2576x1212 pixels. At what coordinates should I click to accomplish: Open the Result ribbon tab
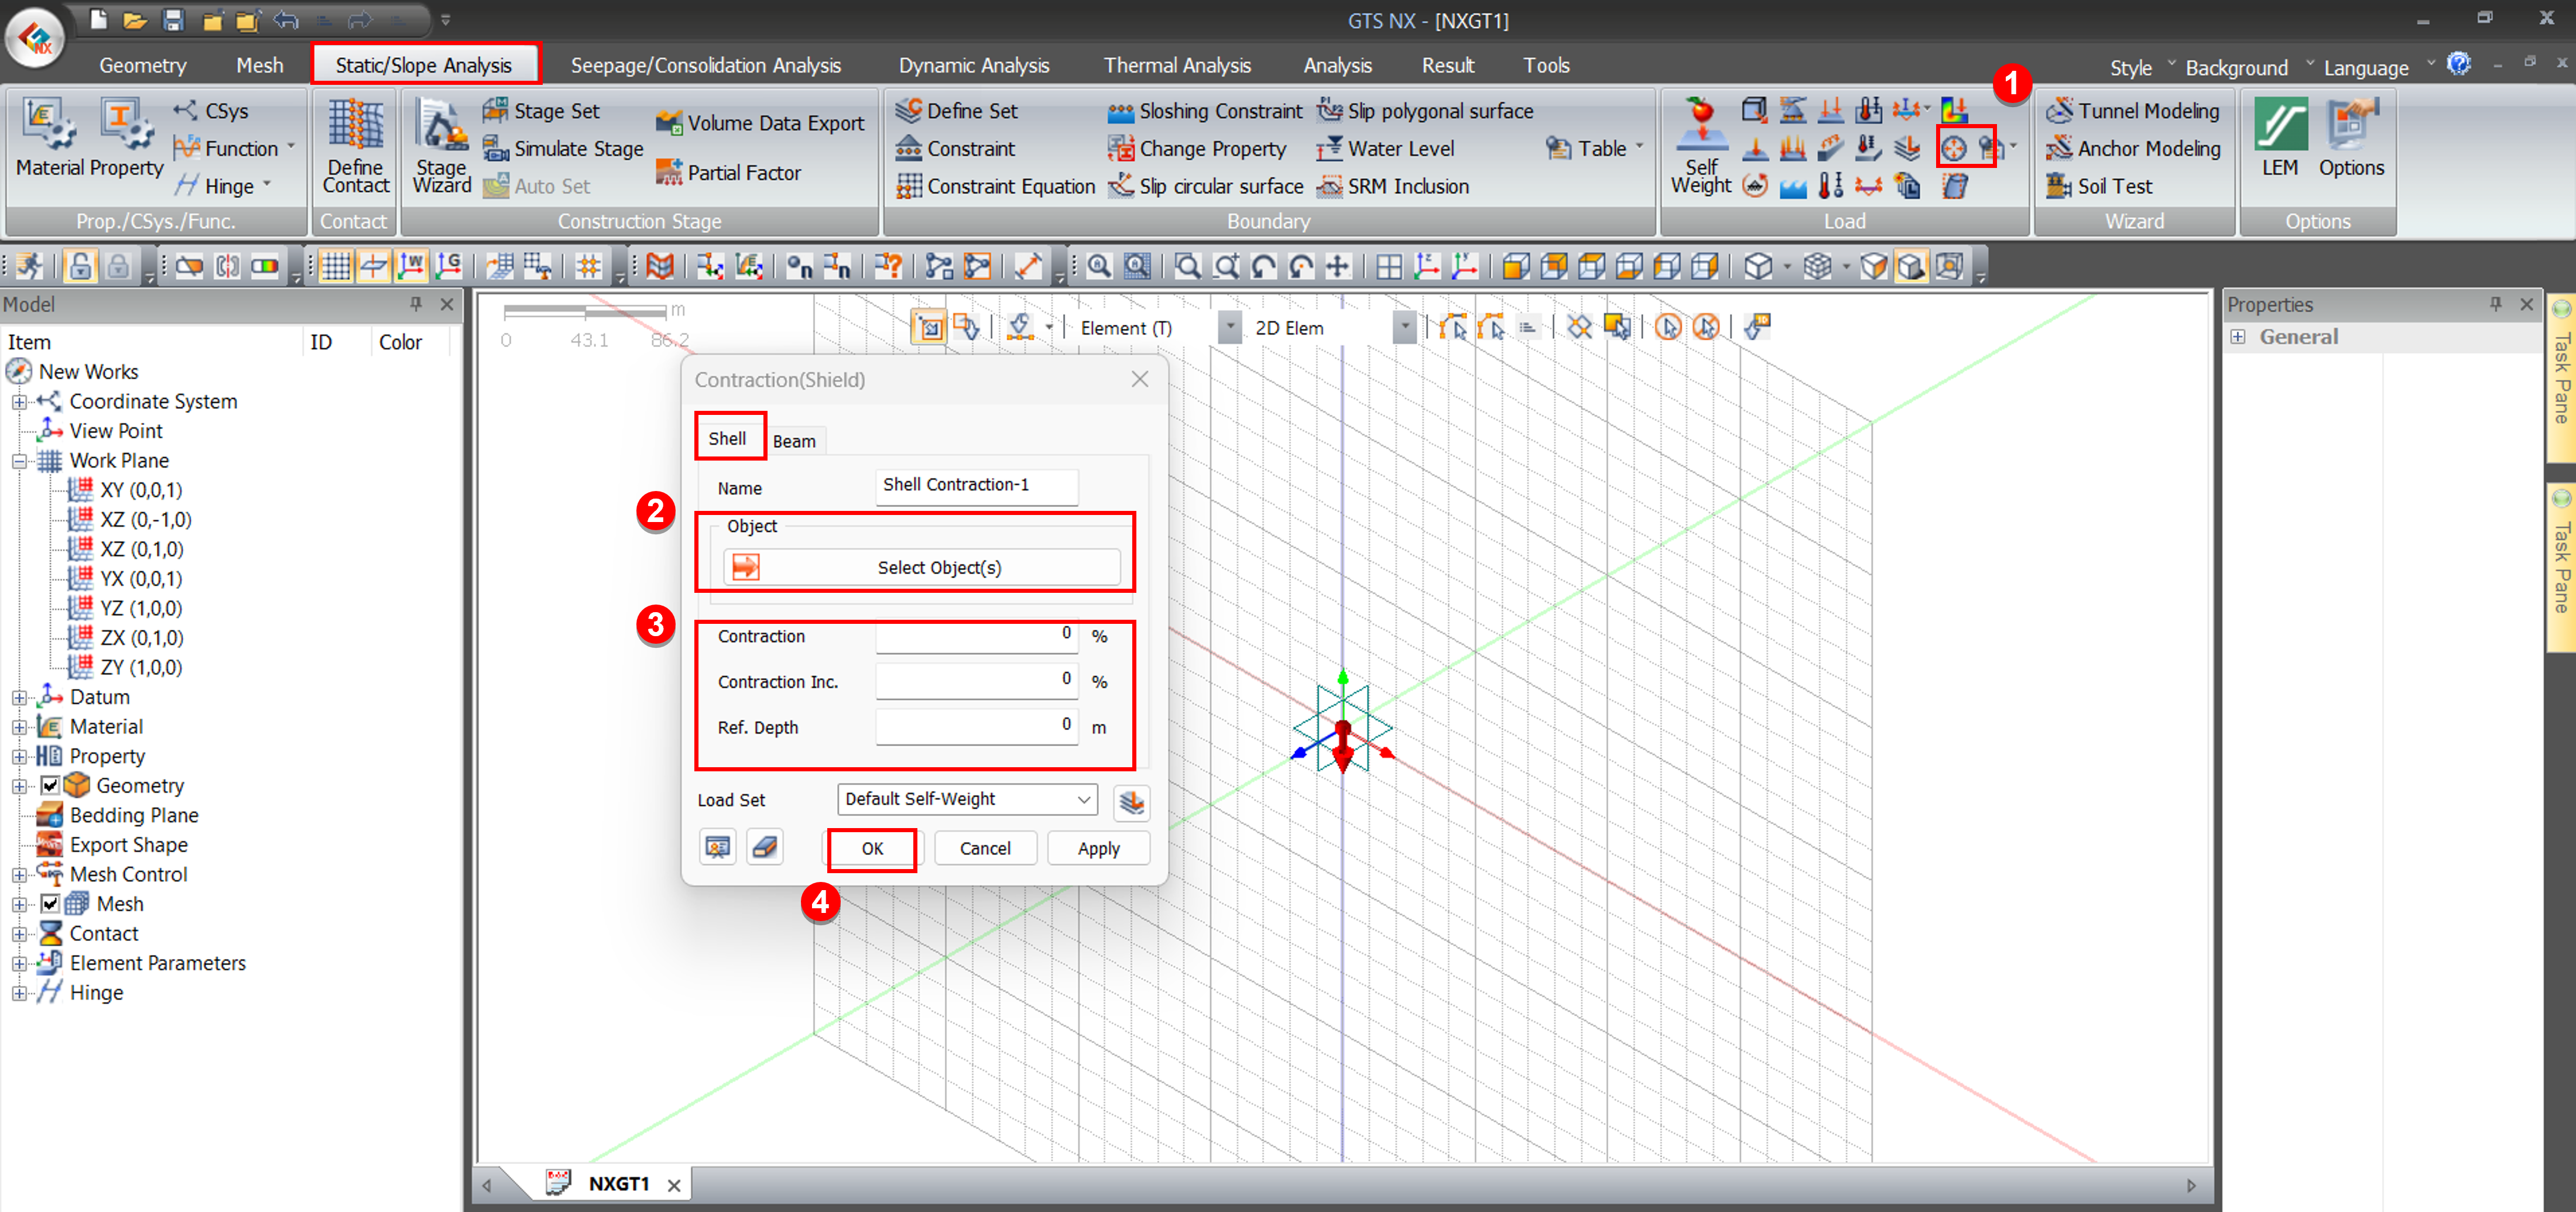pyautogui.click(x=1447, y=65)
